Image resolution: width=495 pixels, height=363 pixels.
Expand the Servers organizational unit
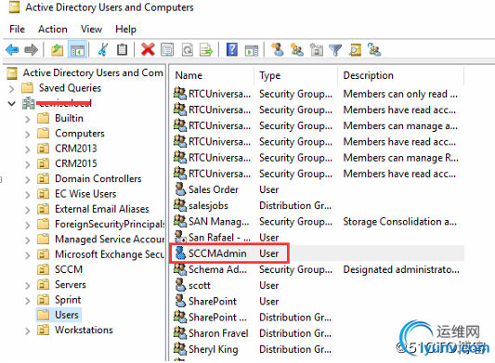point(28,285)
